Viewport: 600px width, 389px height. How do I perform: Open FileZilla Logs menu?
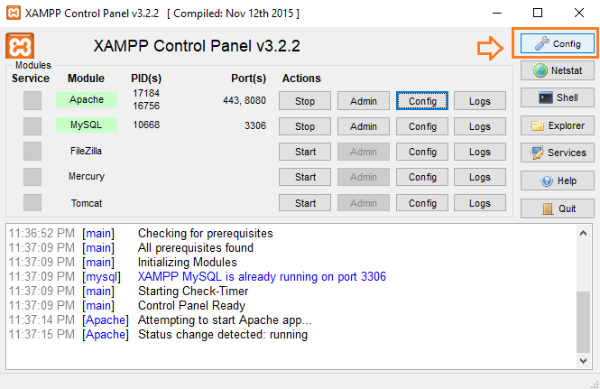480,152
